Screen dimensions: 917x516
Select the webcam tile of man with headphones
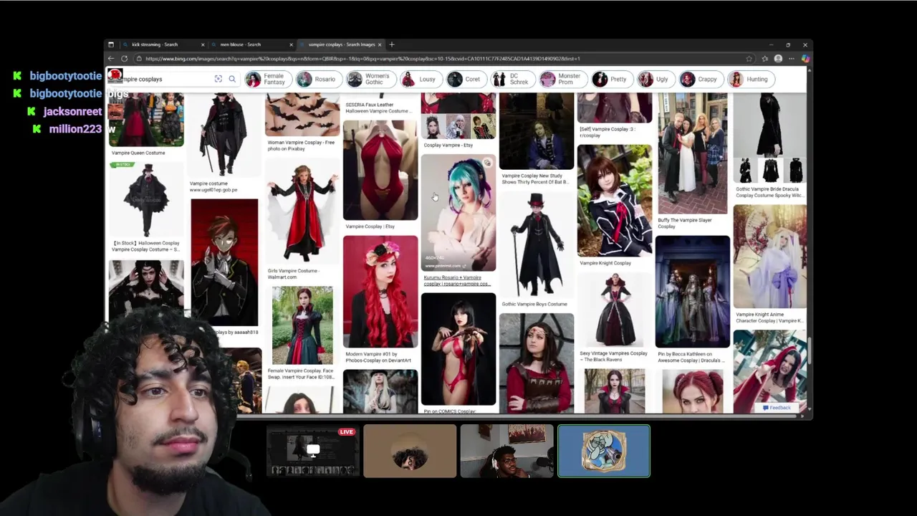tap(506, 451)
